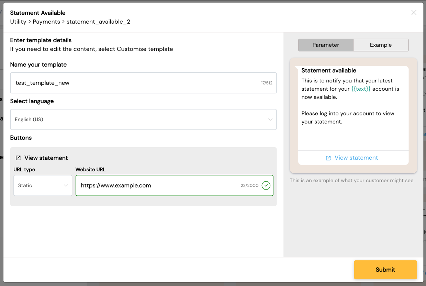
Task: Click the 23/2000 character counter
Action: tap(249, 185)
